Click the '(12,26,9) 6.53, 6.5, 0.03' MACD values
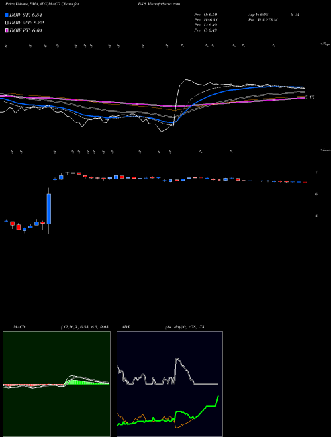Viewport: 331px width, 437px height. tap(85, 327)
